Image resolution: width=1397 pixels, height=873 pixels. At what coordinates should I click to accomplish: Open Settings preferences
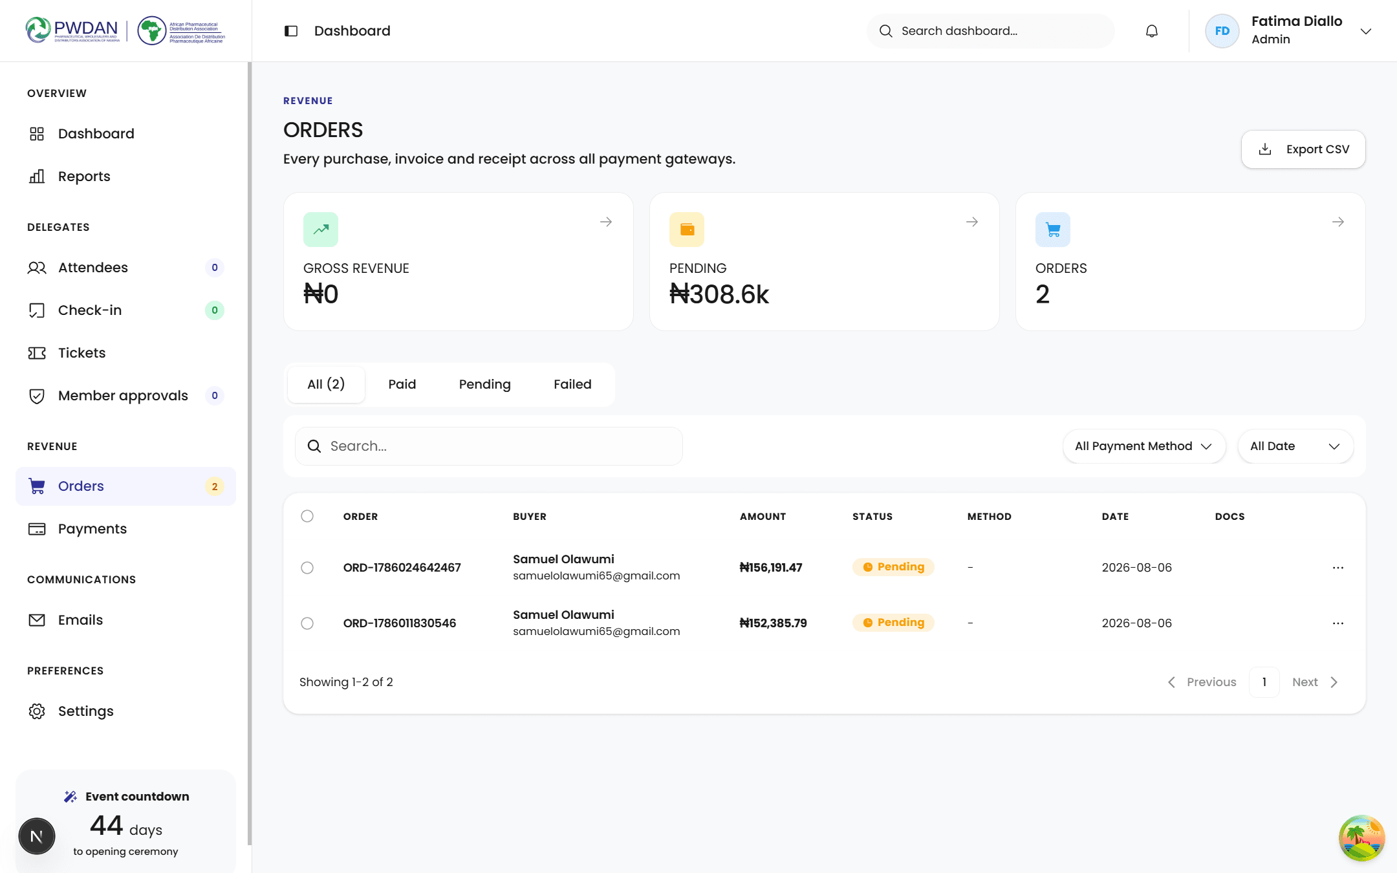125,711
